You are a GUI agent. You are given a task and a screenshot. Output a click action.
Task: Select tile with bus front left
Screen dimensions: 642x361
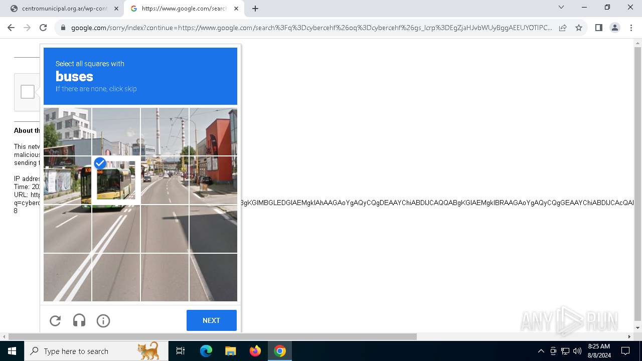click(x=67, y=180)
